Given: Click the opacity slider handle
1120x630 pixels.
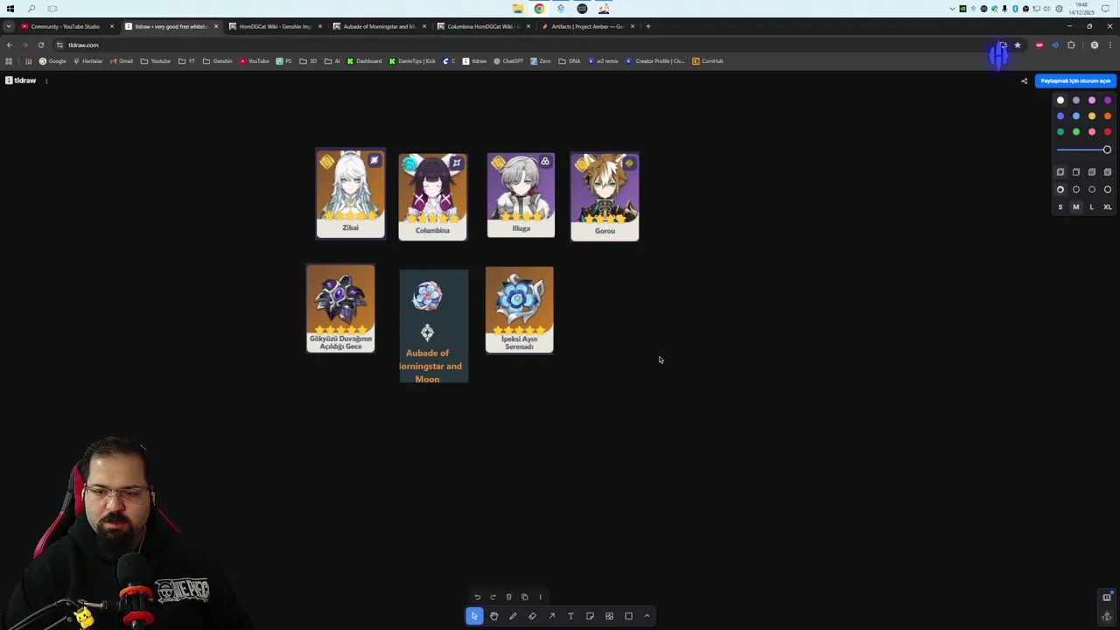Looking at the screenshot, I should [x=1107, y=150].
